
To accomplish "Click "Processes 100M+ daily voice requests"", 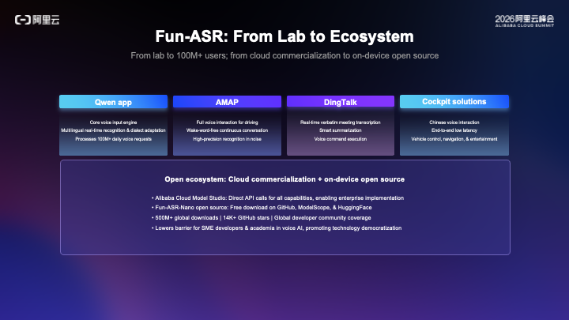I will click(113, 139).
